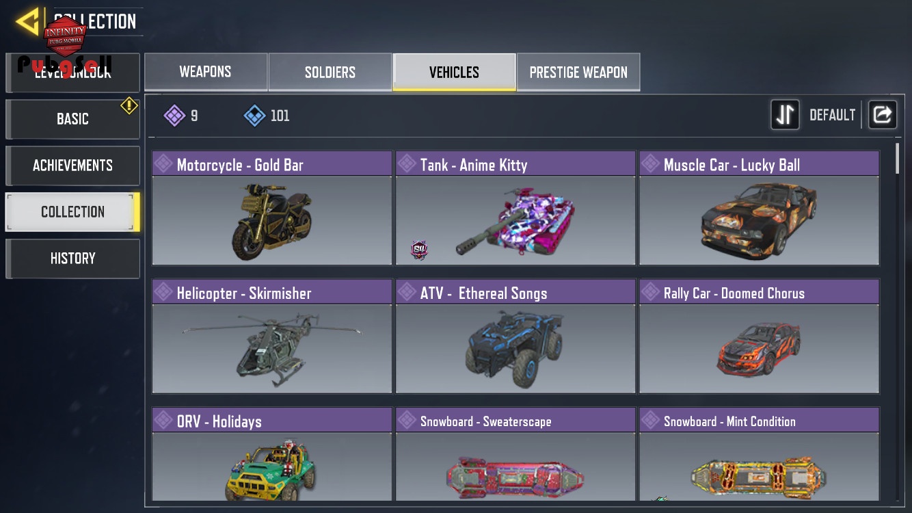Click the blue rare currency diamond icon
912x513 pixels.
point(255,116)
